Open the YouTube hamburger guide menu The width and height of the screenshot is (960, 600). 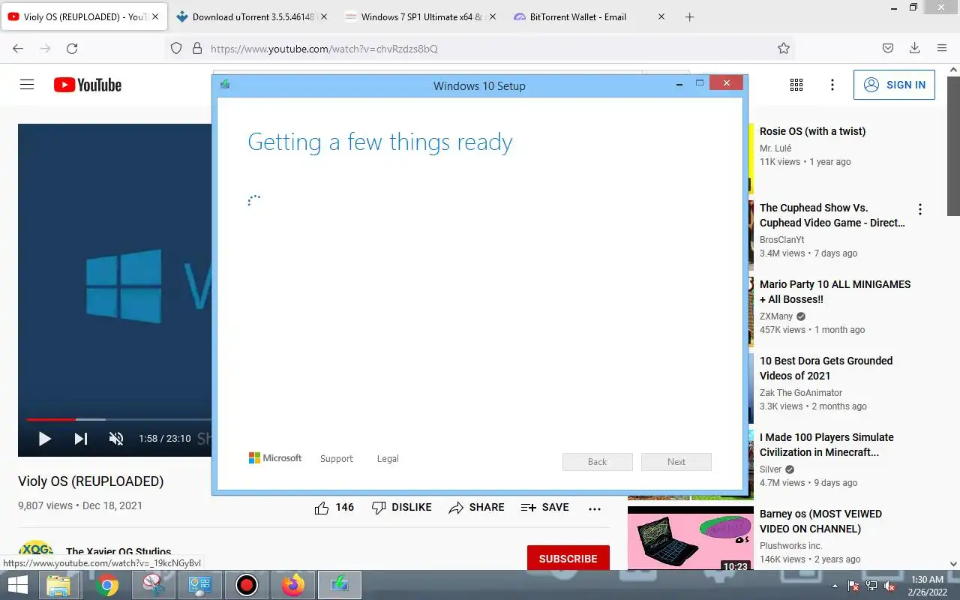pyautogui.click(x=27, y=85)
